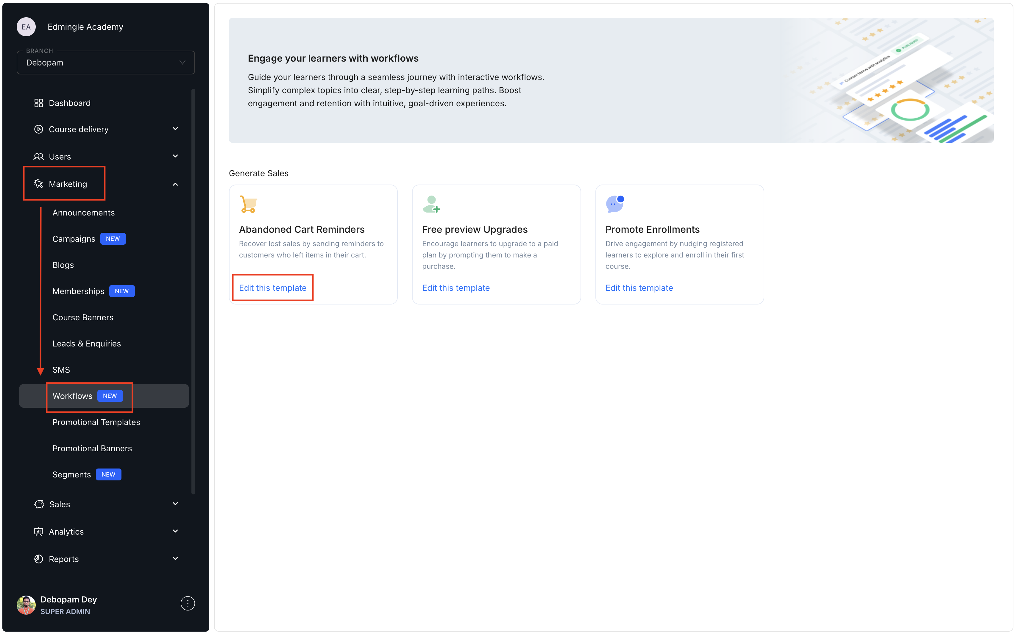1014x634 pixels.
Task: Click the NEW badge beside Memberships
Action: click(121, 291)
